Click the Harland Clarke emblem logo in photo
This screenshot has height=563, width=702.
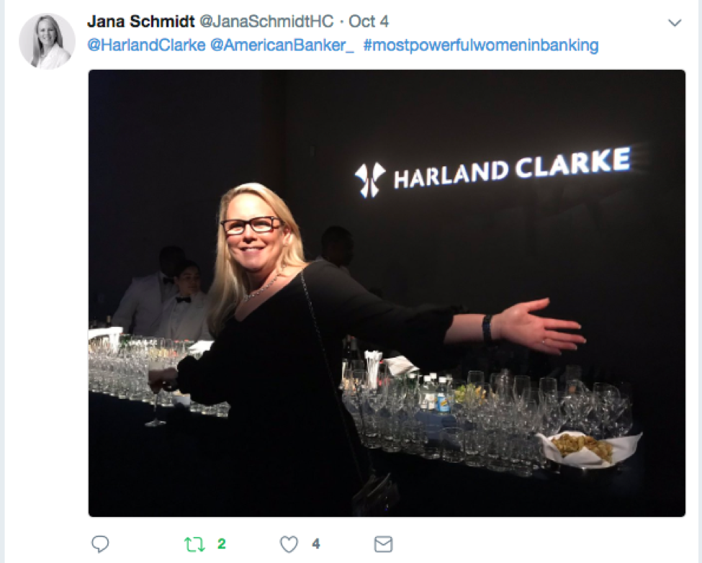point(370,180)
